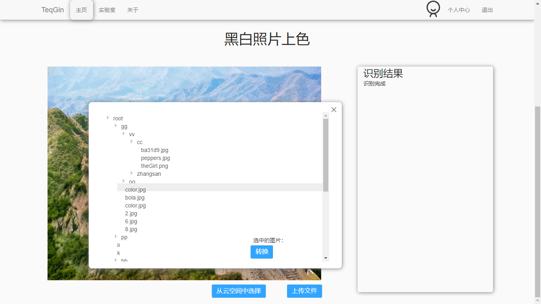The height and width of the screenshot is (304, 541).
Task: Select the ii tree item
Action: 118,245
